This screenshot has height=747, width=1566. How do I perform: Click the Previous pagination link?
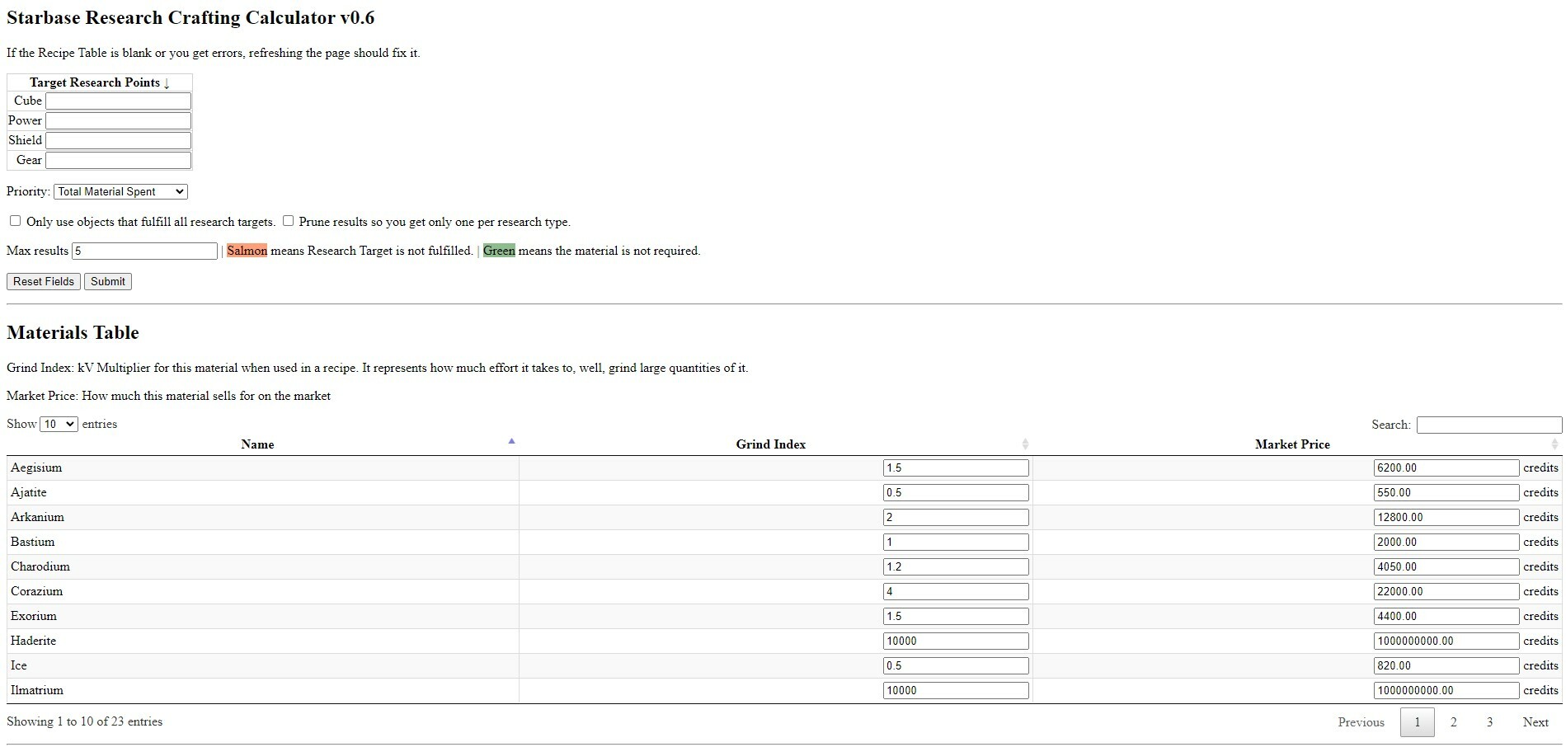[x=1361, y=722]
